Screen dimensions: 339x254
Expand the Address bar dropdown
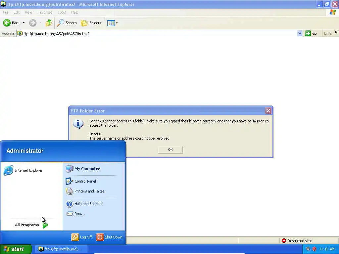pos(300,33)
